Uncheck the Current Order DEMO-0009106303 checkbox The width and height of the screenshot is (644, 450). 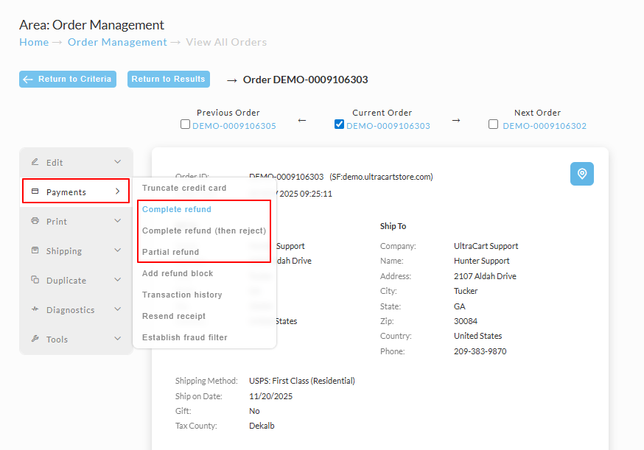339,124
